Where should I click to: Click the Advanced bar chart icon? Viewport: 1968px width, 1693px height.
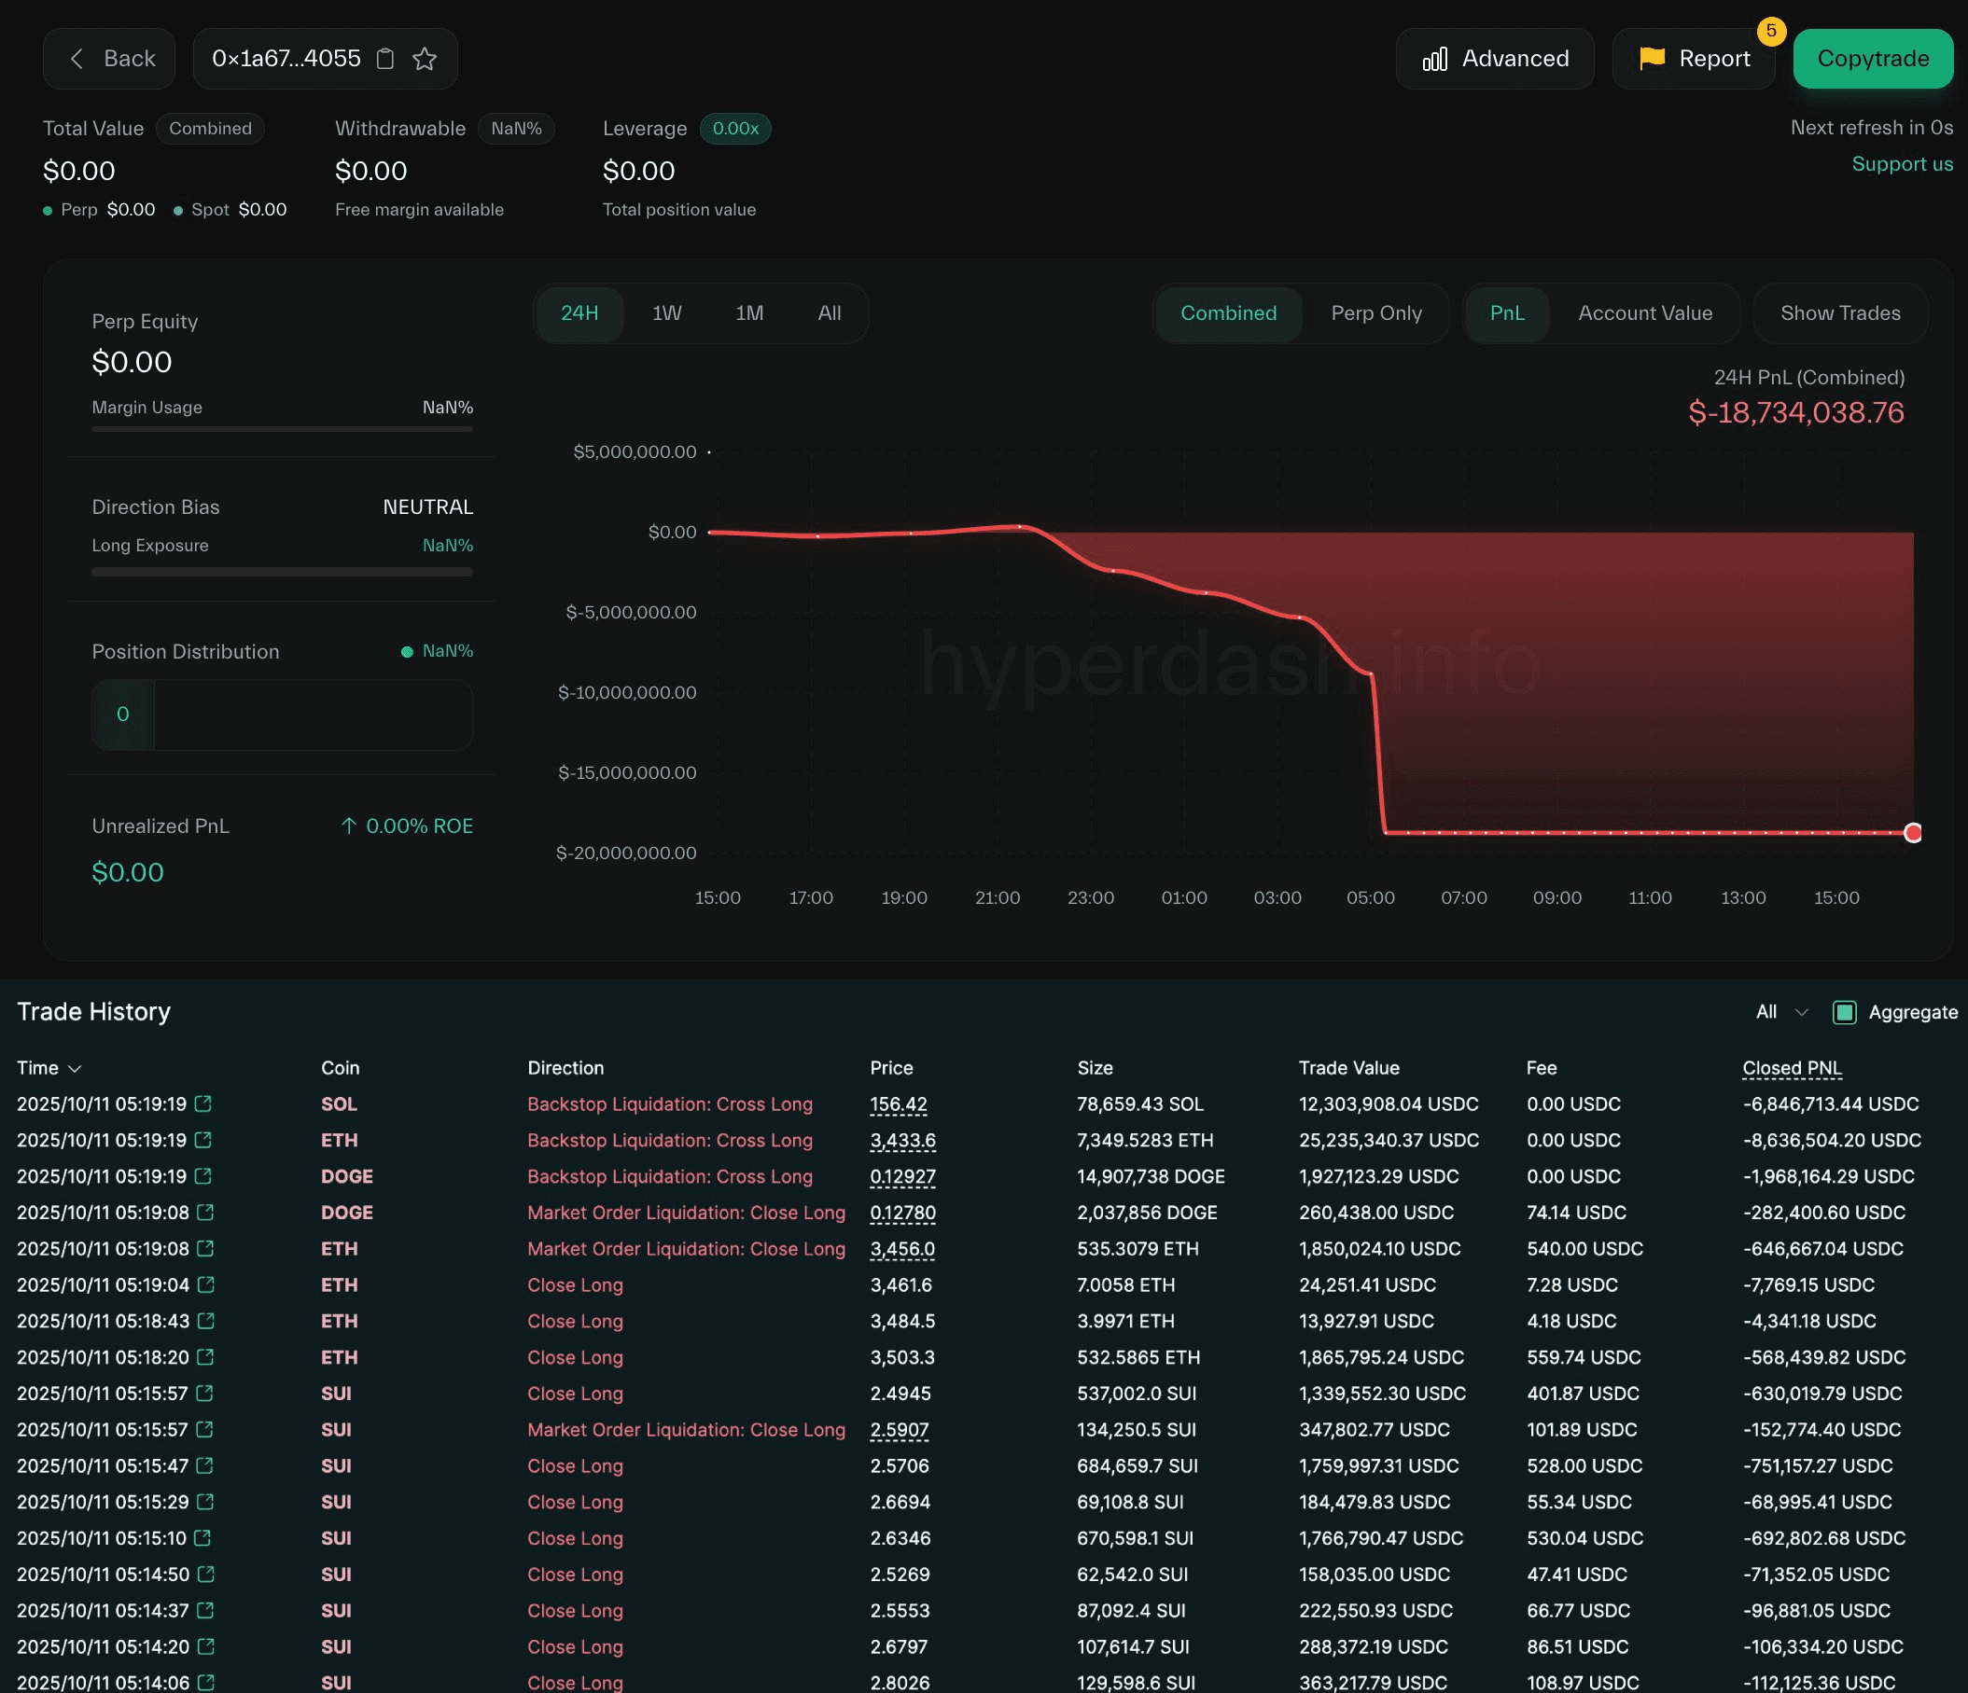pyautogui.click(x=1434, y=59)
